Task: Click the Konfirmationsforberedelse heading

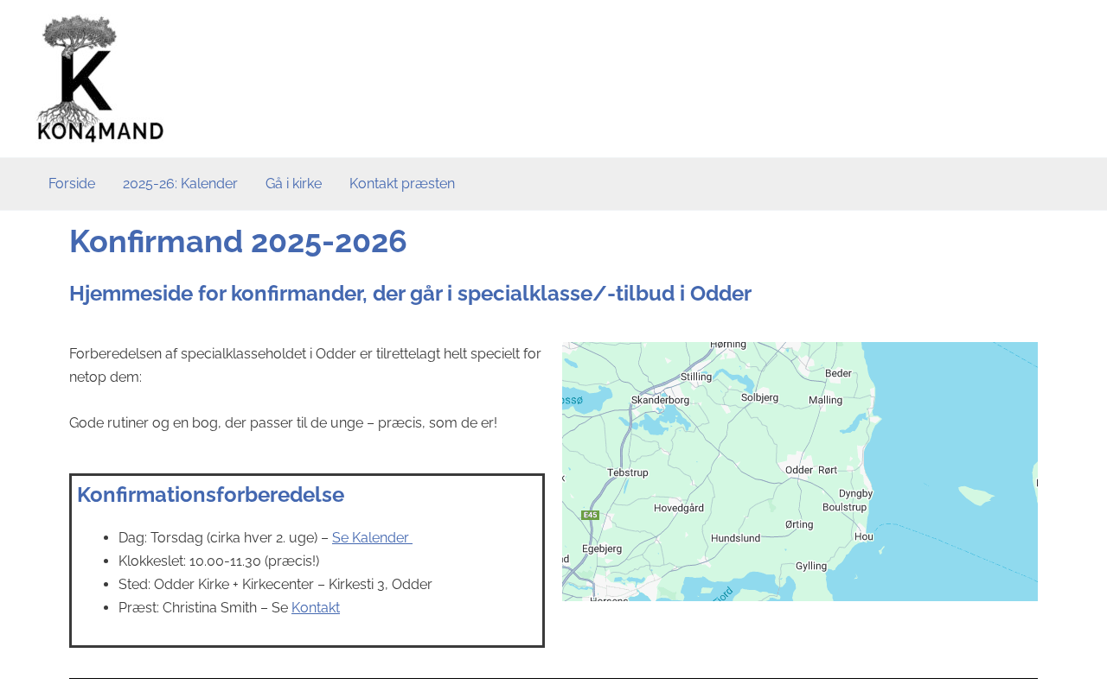Action: (x=210, y=494)
